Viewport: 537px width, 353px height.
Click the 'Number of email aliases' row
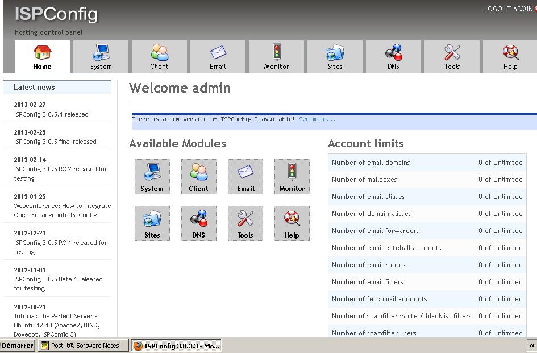pyautogui.click(x=427, y=197)
